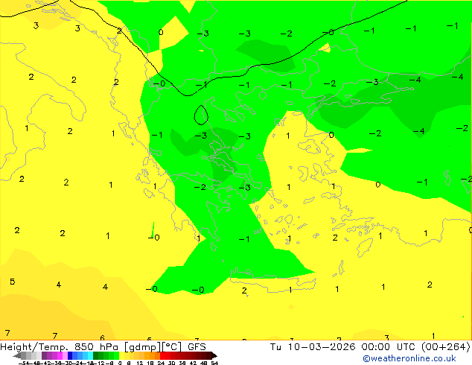Click the (00+264) forecast hour label
The height and width of the screenshot is (365, 472).
click(x=446, y=347)
